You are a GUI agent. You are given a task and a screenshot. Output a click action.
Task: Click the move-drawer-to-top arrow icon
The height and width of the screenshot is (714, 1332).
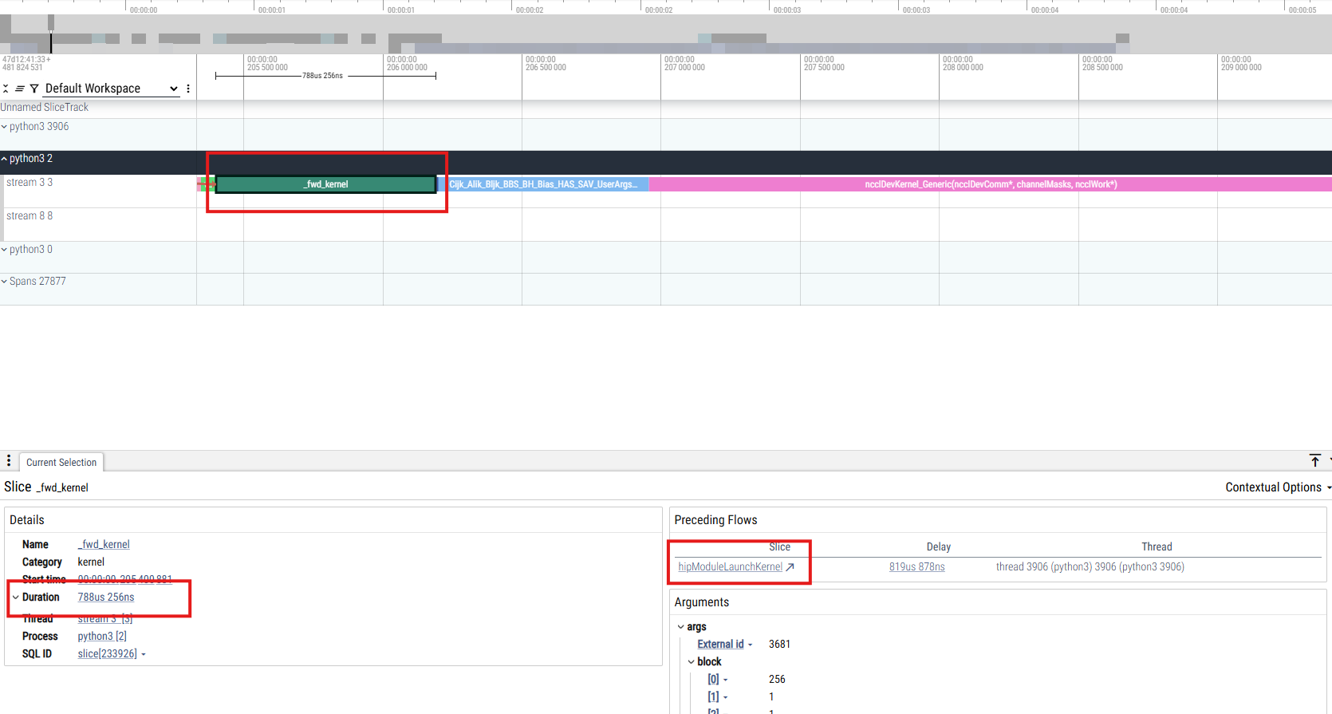coord(1314,461)
